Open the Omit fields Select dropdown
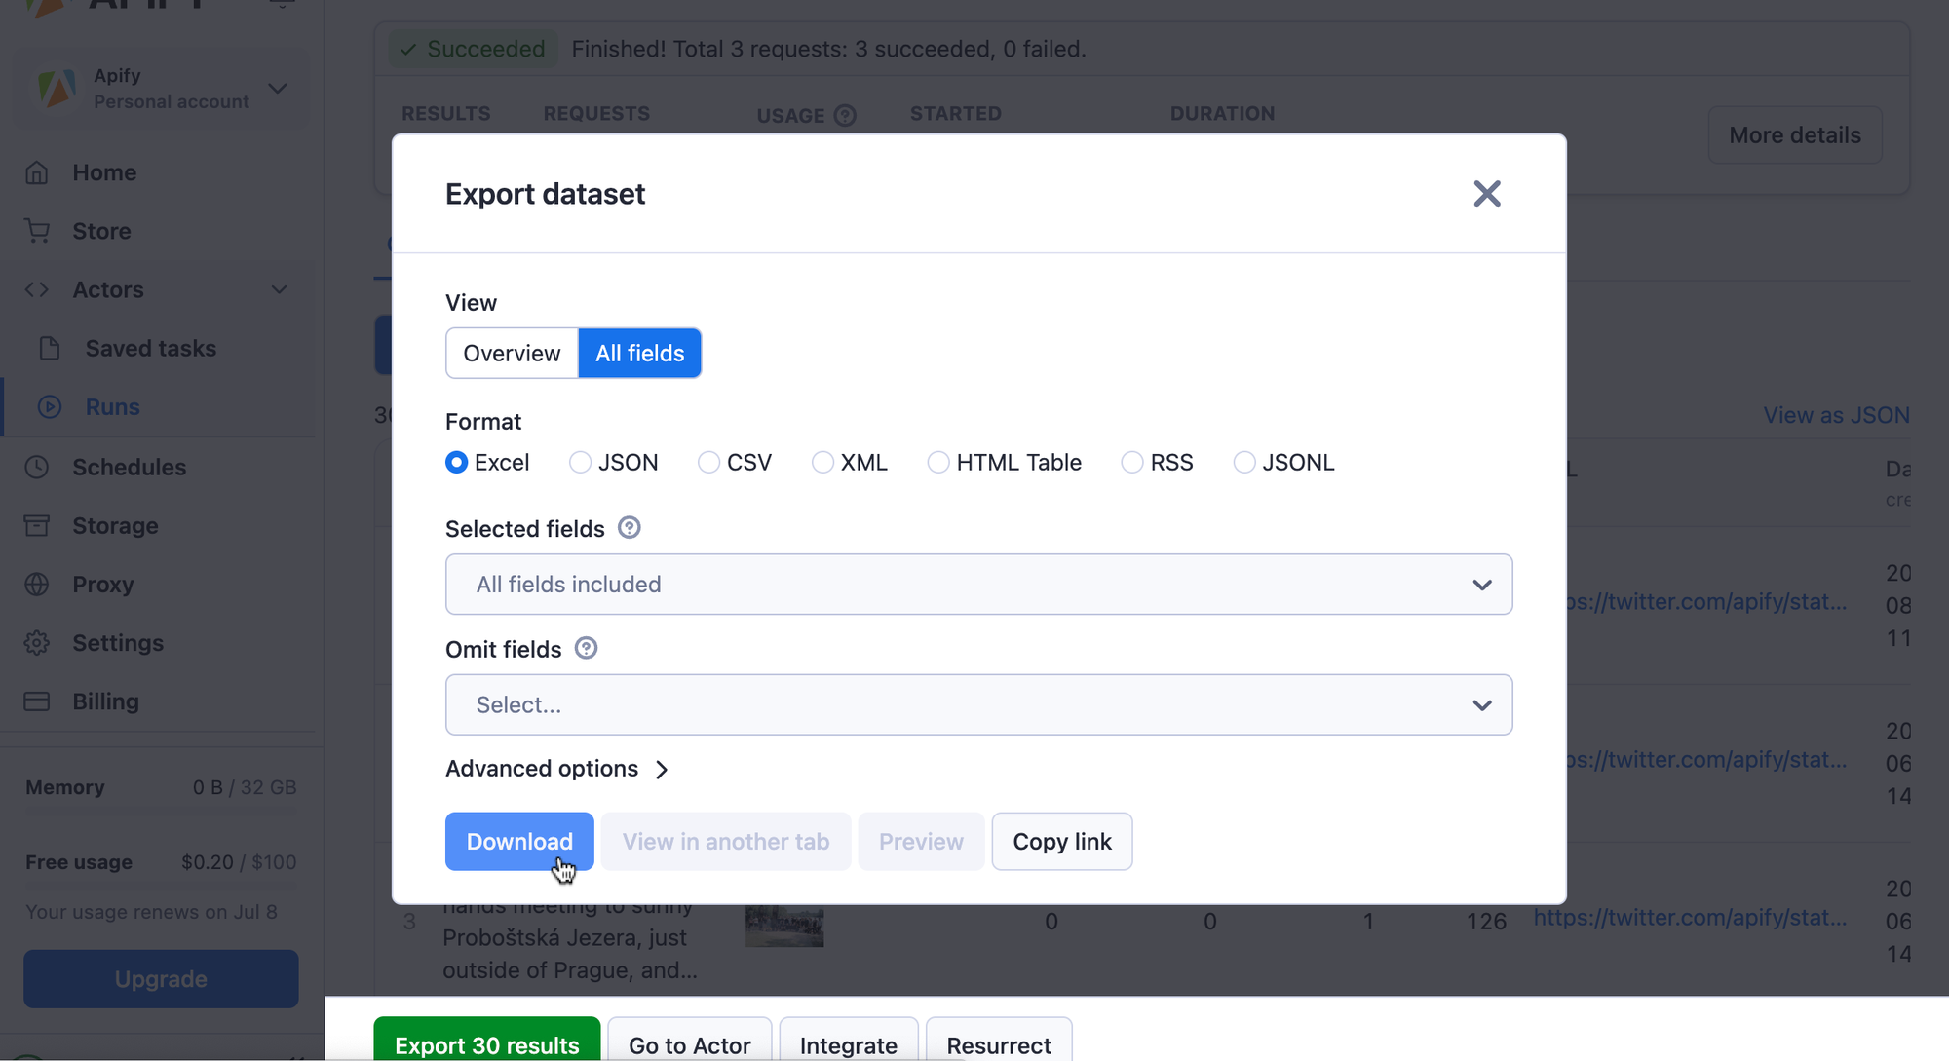The height and width of the screenshot is (1061, 1949). pyautogui.click(x=978, y=704)
